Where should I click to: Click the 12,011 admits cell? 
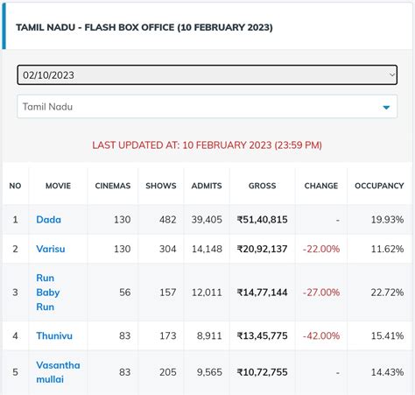tap(207, 293)
